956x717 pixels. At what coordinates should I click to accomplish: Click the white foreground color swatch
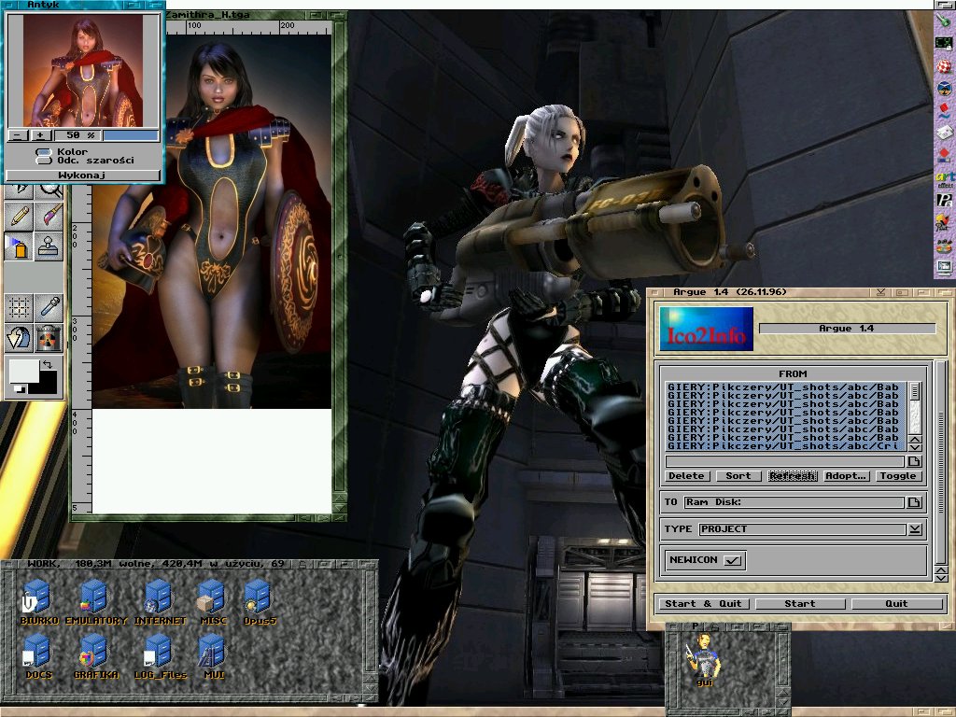(23, 372)
